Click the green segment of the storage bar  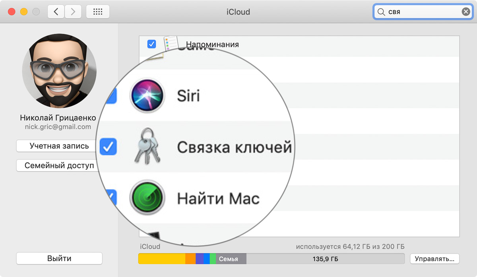pos(213,259)
